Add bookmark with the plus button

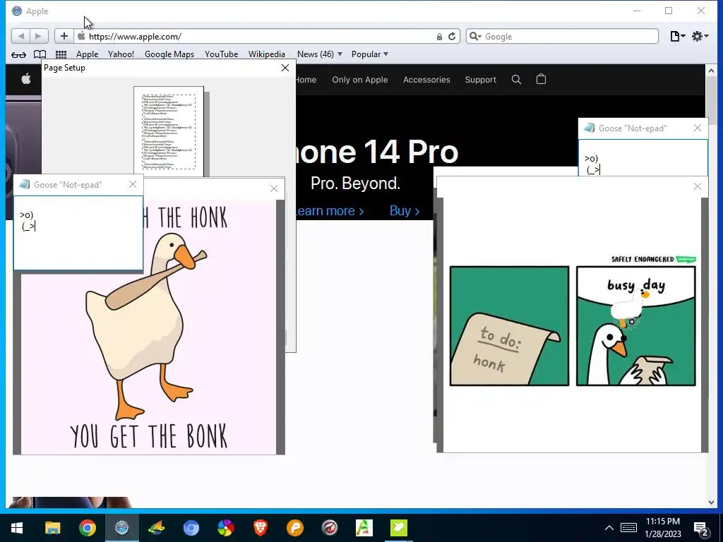pos(64,36)
